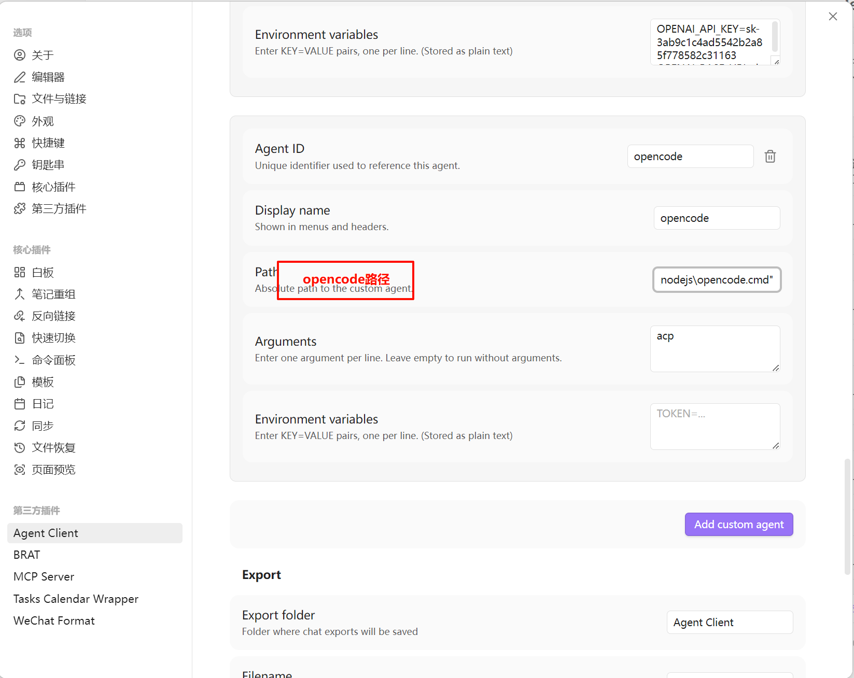Focus the Display name input field
This screenshot has width=854, height=678.
pos(717,218)
